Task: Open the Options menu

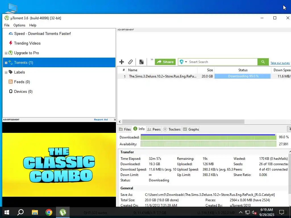Action: tap(19, 25)
